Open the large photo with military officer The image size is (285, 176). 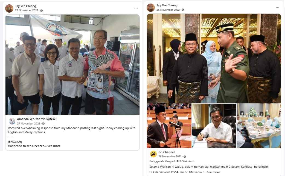(214, 58)
